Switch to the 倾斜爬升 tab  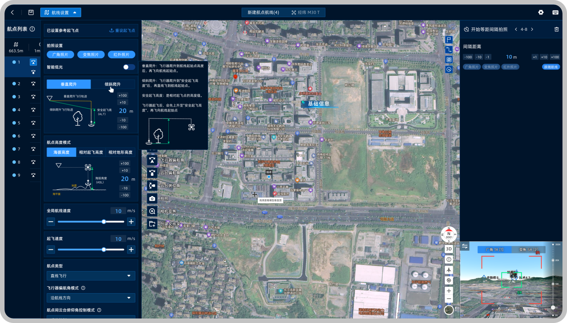pos(113,84)
